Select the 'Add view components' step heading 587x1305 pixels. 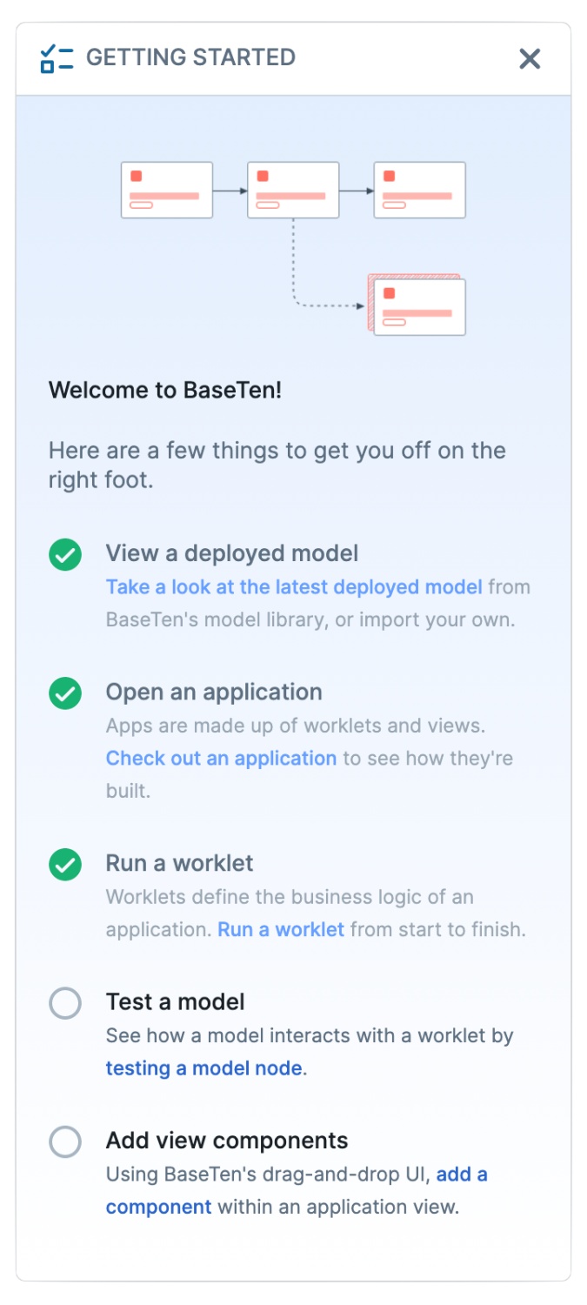coord(227,1141)
